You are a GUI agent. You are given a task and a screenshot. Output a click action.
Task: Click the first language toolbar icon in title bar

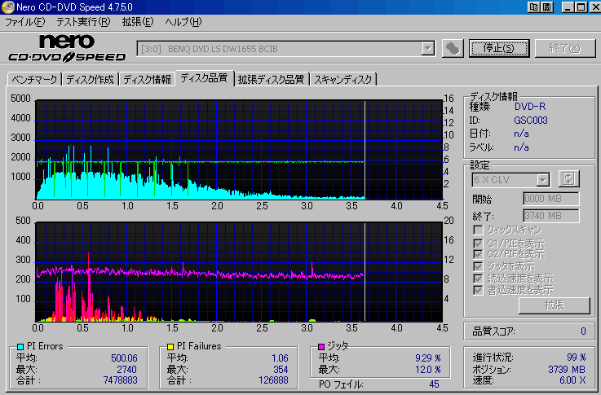(533, 7)
